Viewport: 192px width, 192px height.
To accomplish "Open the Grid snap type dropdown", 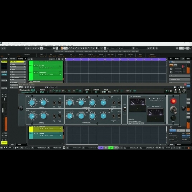I will (112, 48).
